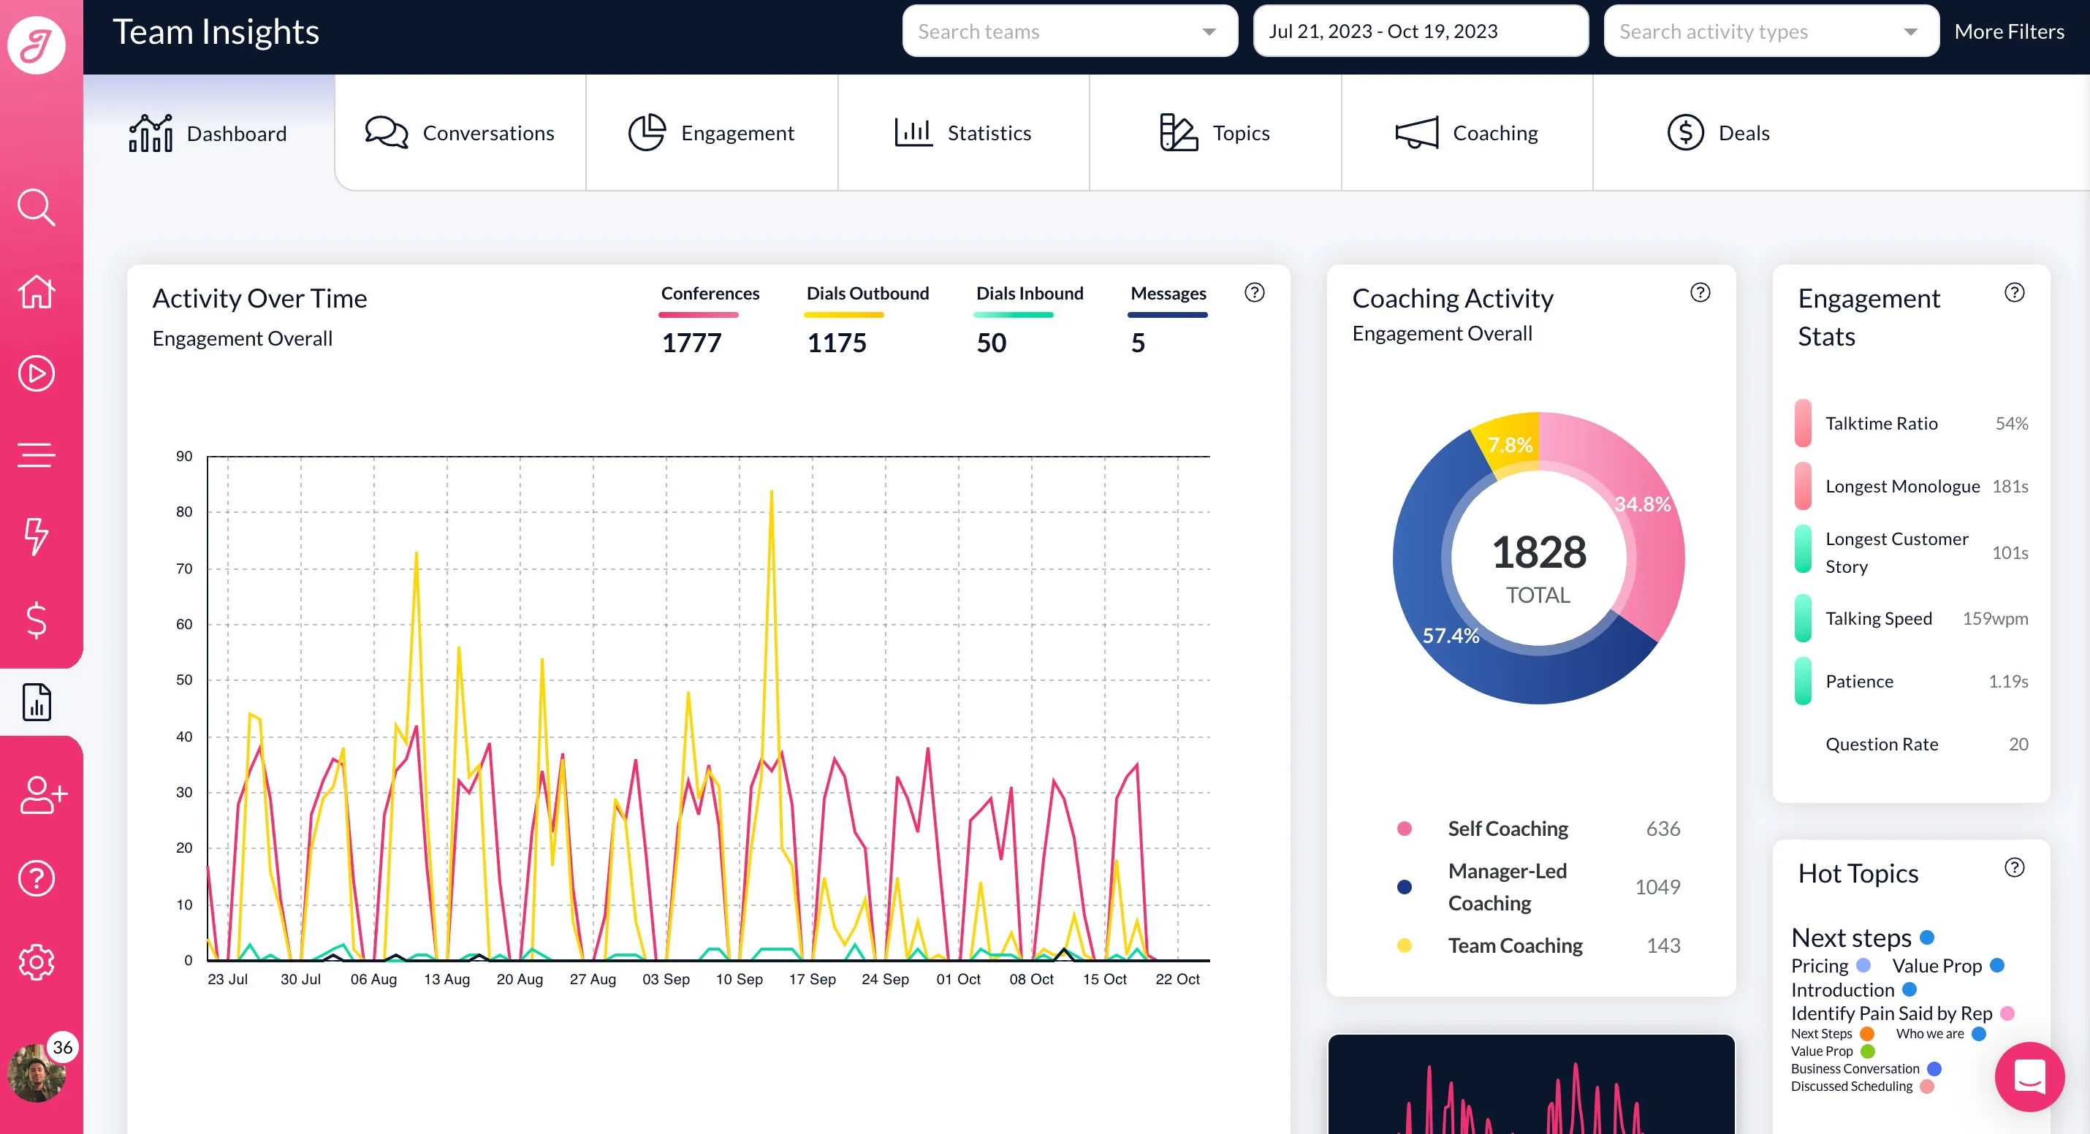Open the dollar sign deals sidebar icon
Viewport: 2090px width, 1134px height.
37,619
